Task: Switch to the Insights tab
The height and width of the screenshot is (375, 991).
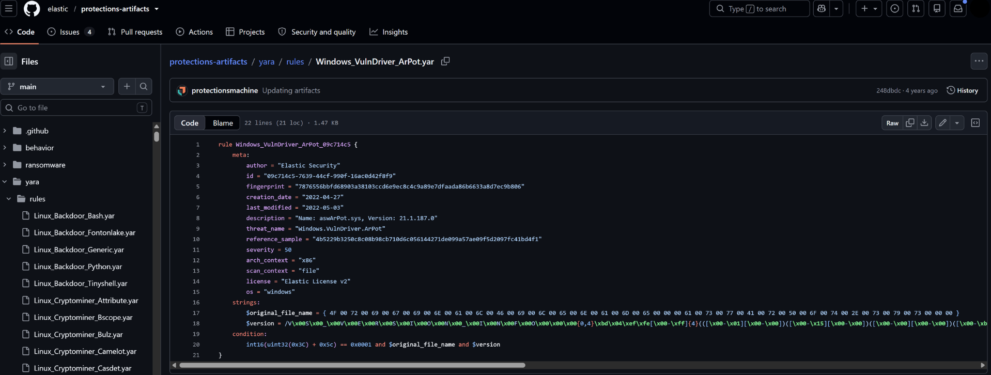Action: tap(389, 32)
